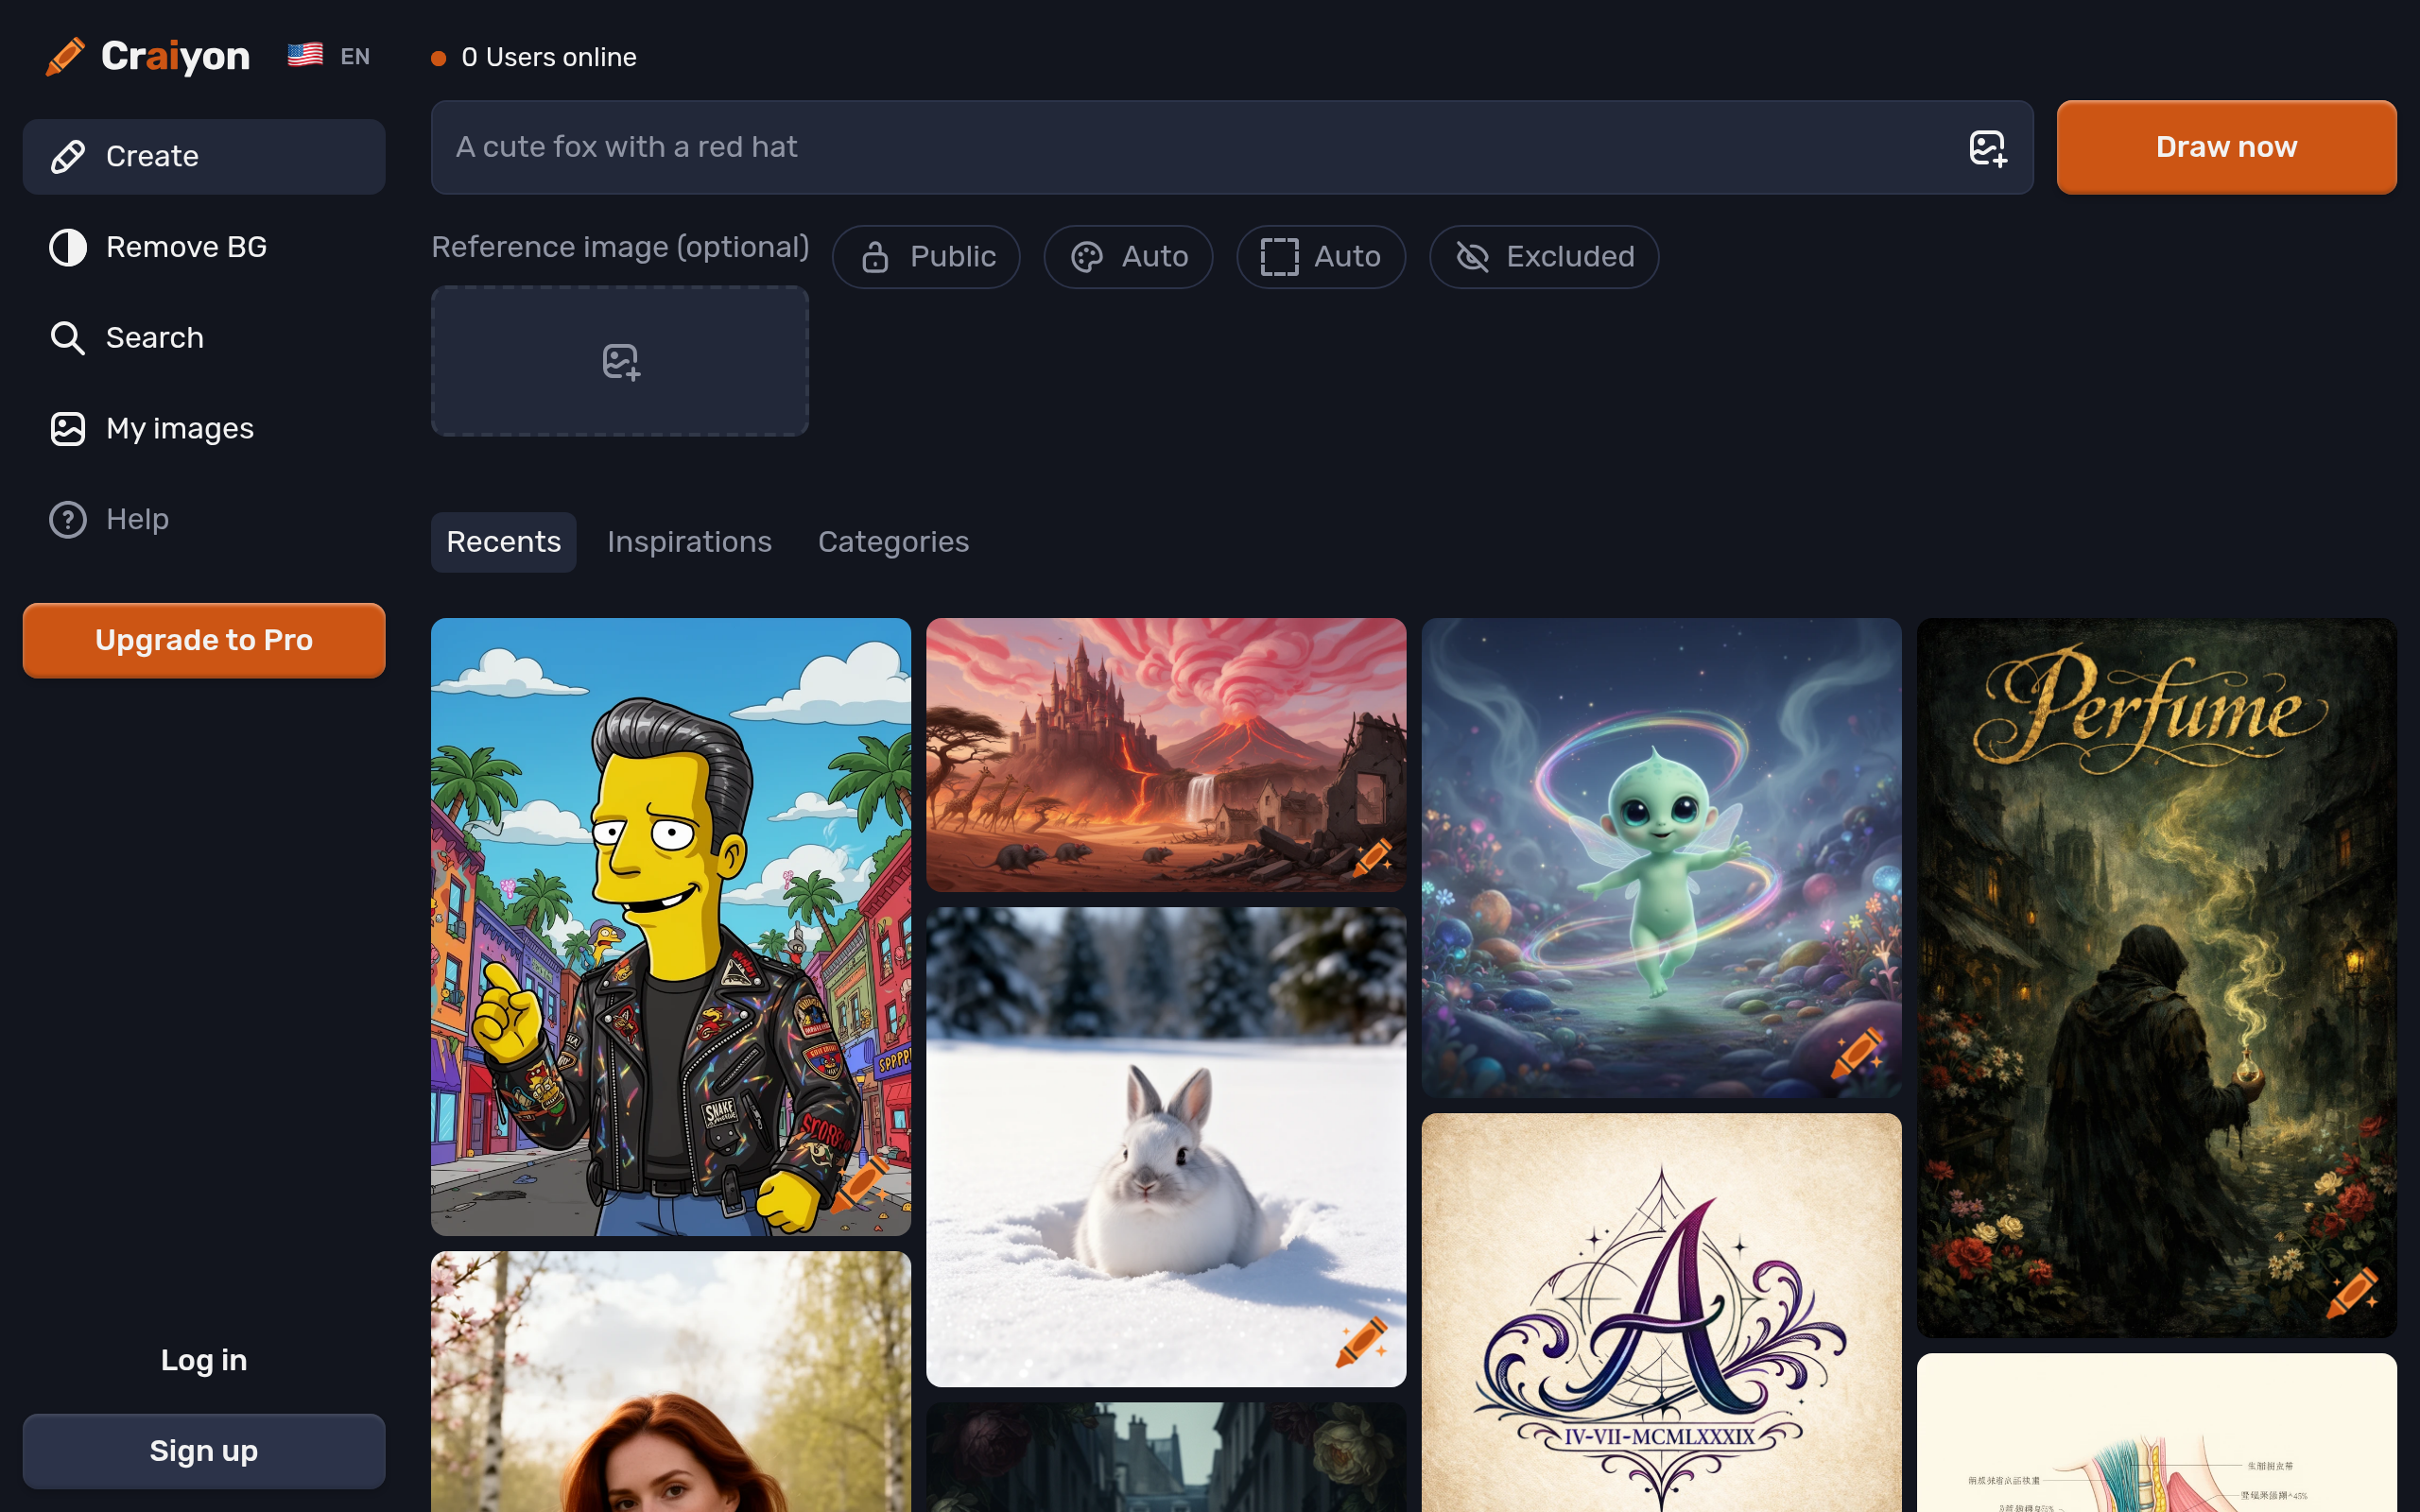This screenshot has height=1512, width=2420.
Task: Click the My images picture icon
Action: tap(68, 429)
